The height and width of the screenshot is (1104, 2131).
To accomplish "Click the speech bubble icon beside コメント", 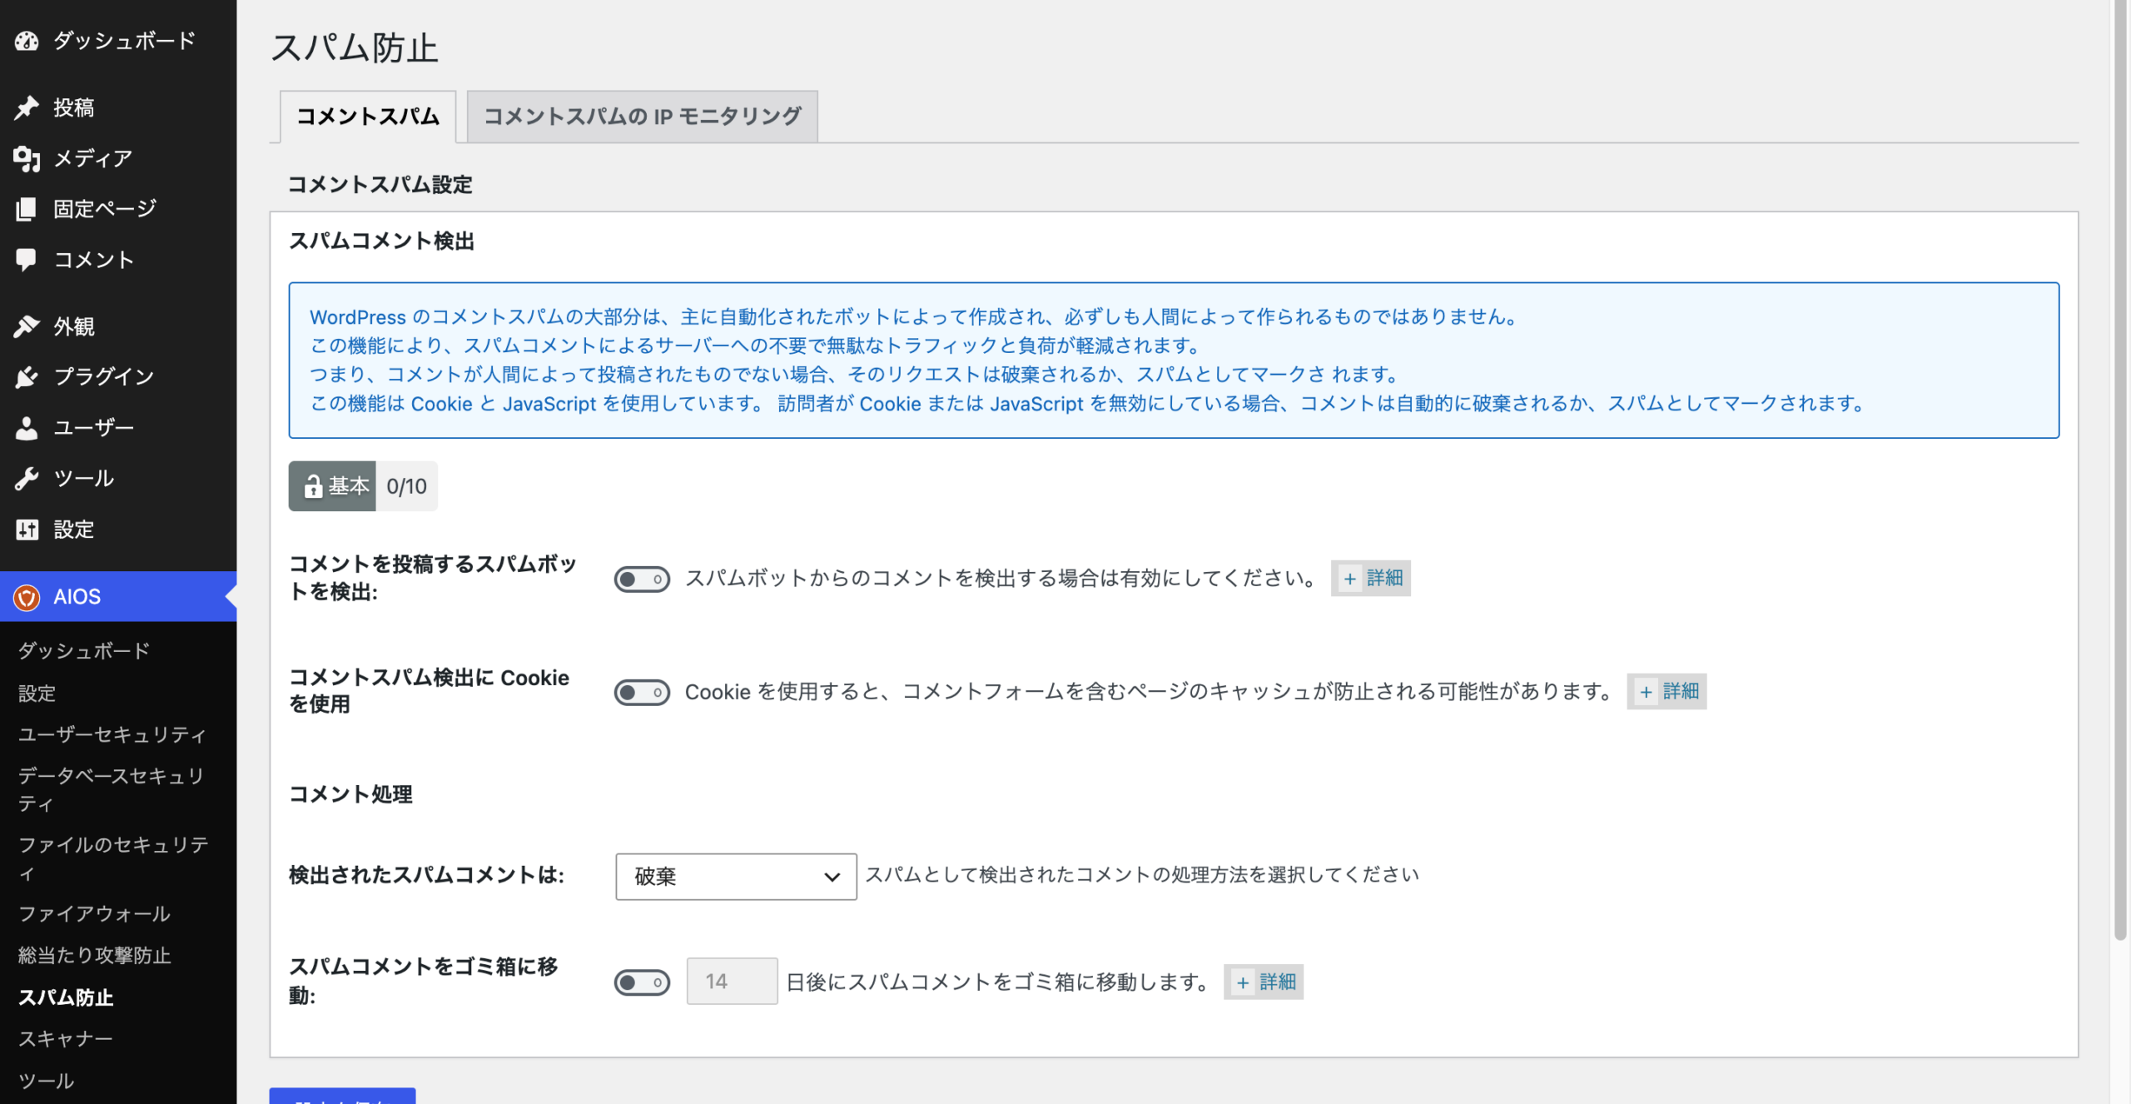I will pos(27,260).
